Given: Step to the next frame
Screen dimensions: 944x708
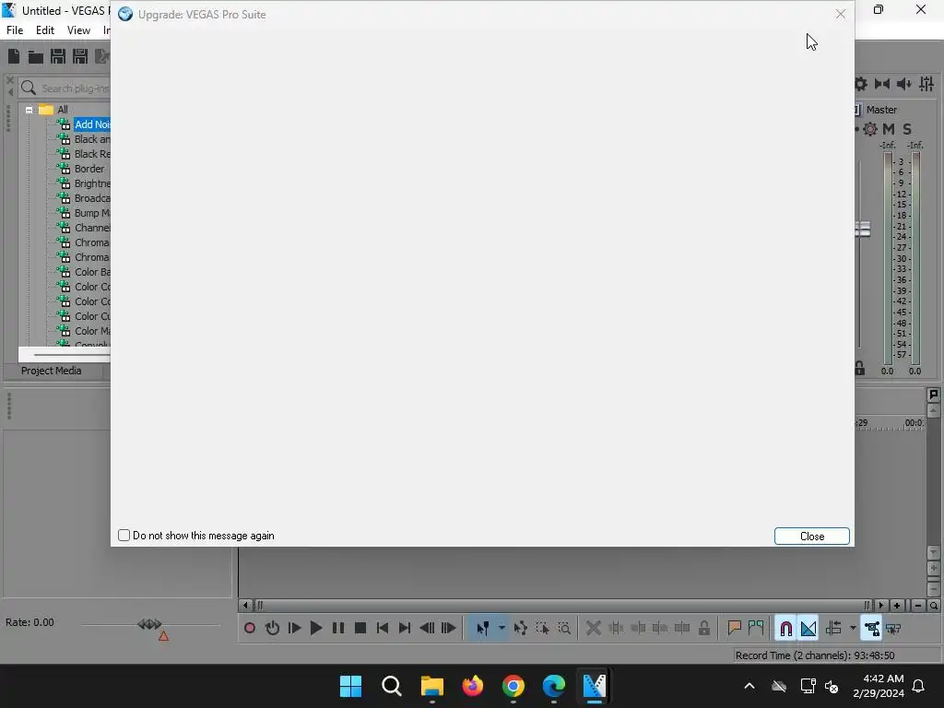Looking at the screenshot, I should (449, 629).
